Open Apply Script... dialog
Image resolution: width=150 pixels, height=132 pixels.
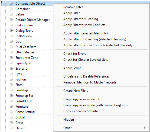tap(73, 68)
